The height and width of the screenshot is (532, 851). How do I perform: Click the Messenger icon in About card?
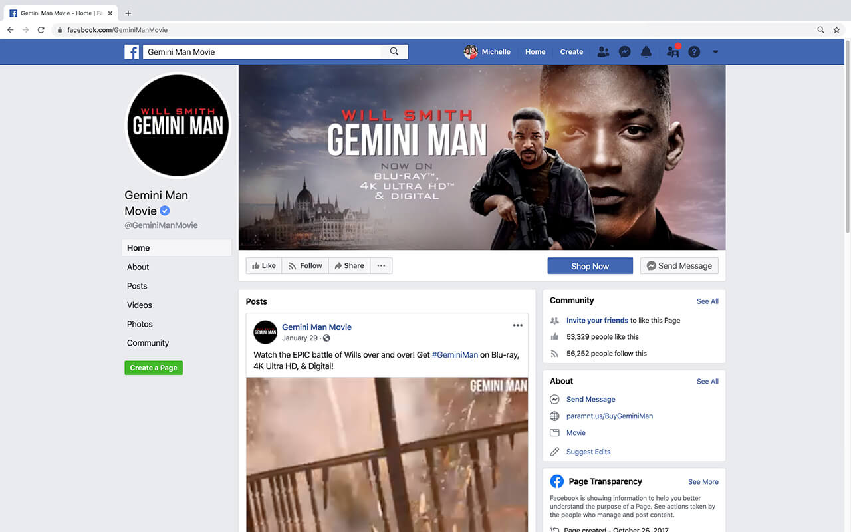[x=554, y=399]
